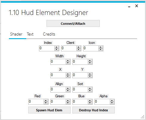146x120 pixels.
Task: Decrease the Sort value with down arrow
Action: 90,91
